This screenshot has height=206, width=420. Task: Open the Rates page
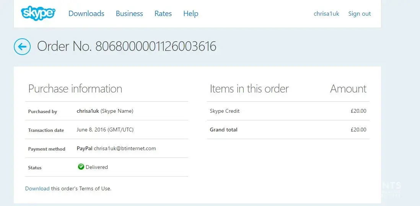(163, 13)
